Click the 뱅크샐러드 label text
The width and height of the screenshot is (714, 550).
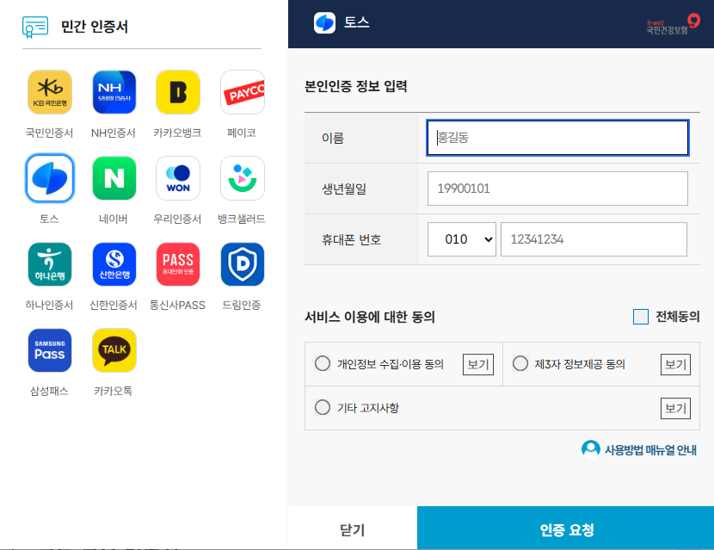pyautogui.click(x=242, y=219)
